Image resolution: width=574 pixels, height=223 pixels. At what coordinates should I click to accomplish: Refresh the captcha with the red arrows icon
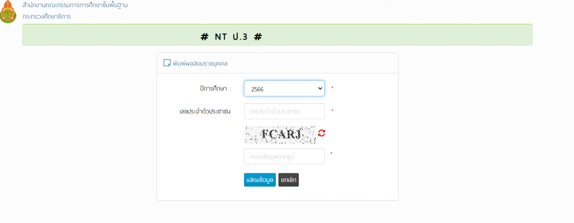coord(321,133)
